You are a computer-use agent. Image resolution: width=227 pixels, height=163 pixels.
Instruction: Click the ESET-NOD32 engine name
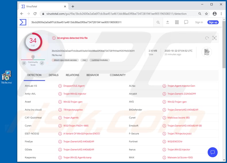pyautogui.click(x=32, y=134)
